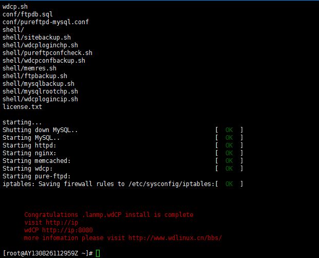Select Starting nginx: line
Screen dimensions: 319x258
click(x=29, y=153)
